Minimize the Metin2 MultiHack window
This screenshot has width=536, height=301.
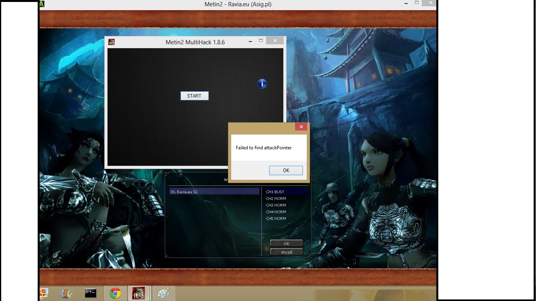tap(250, 41)
